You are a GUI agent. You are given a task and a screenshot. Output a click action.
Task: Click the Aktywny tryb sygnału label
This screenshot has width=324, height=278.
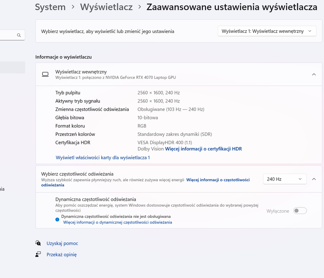(78, 101)
